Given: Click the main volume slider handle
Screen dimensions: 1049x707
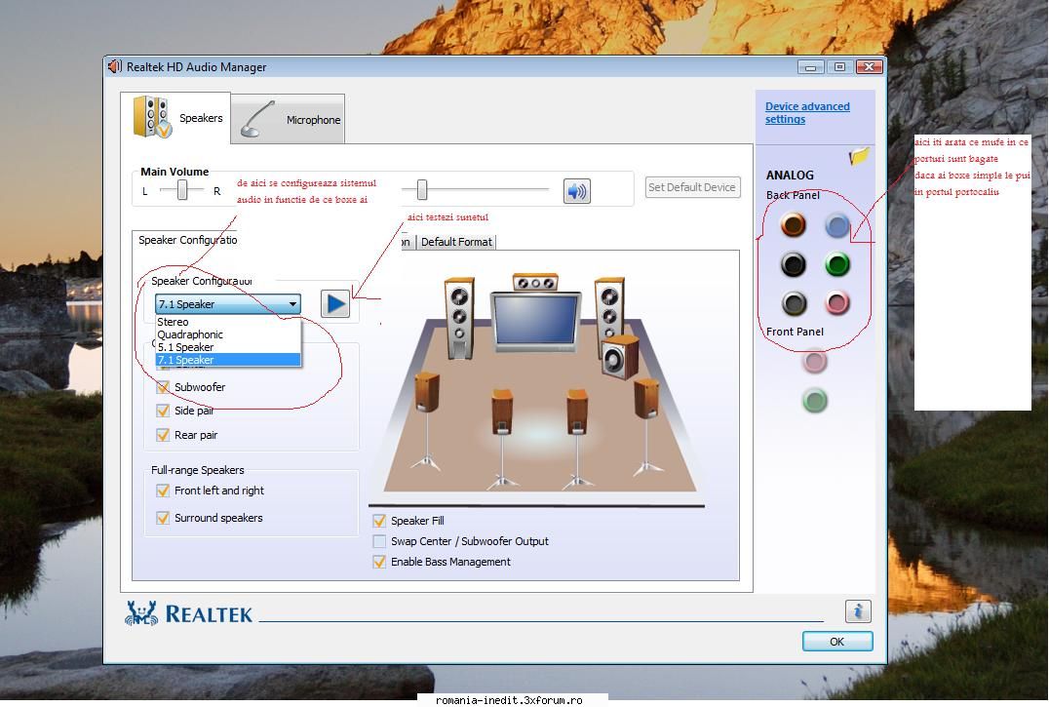Looking at the screenshot, I should 422,190.
